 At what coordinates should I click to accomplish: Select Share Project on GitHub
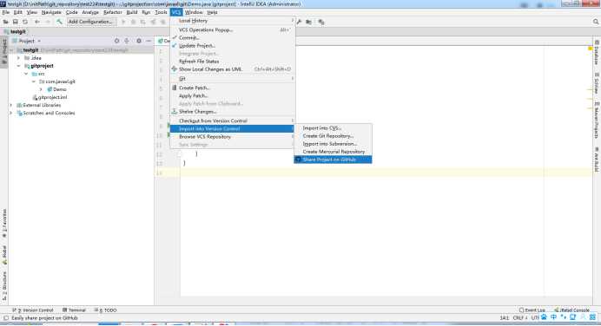tap(333, 160)
